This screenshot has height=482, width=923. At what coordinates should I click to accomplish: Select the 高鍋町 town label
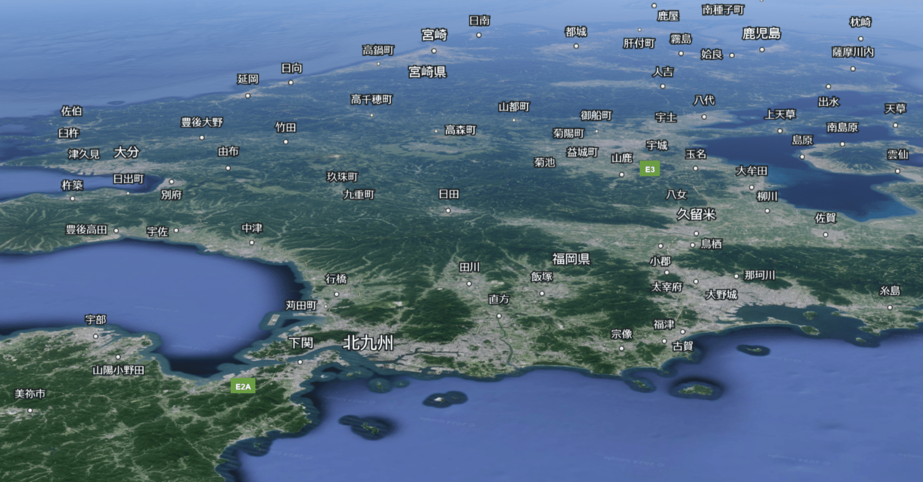378,50
